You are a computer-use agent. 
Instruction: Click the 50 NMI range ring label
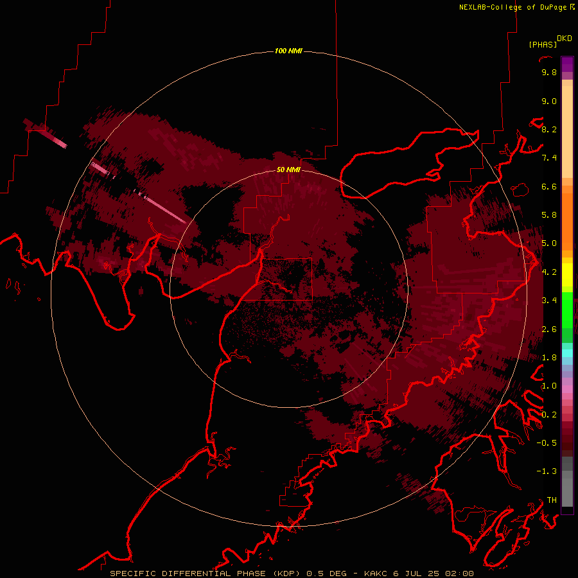(x=288, y=170)
